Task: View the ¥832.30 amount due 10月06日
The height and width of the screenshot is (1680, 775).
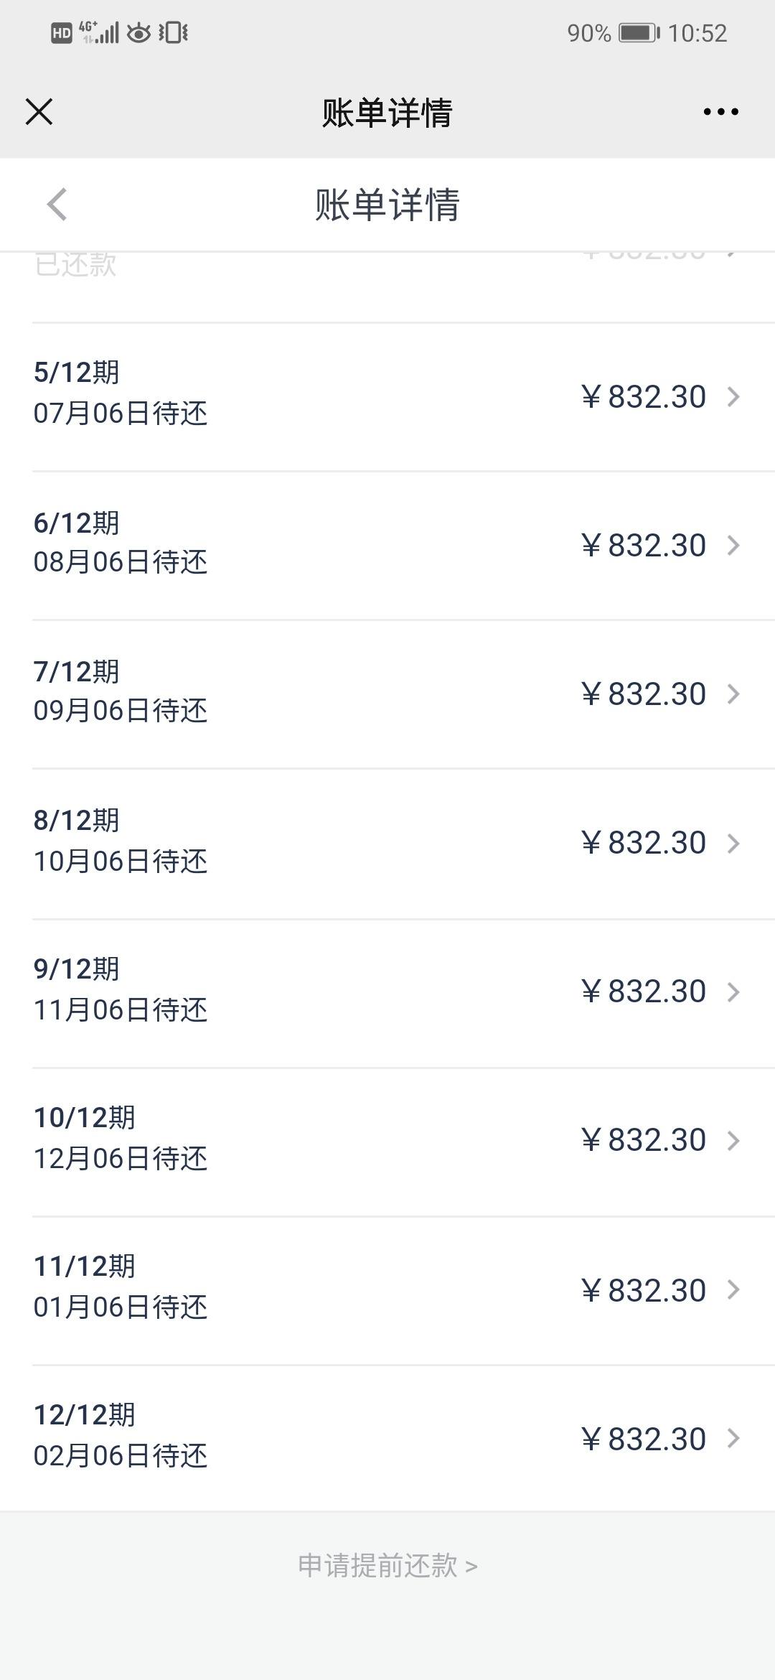Action: pos(644,844)
